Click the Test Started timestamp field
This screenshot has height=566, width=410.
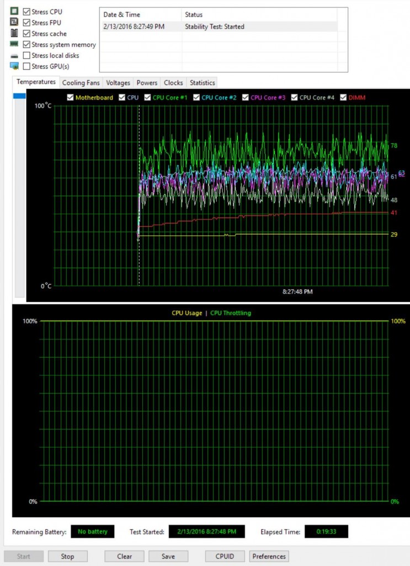207,531
